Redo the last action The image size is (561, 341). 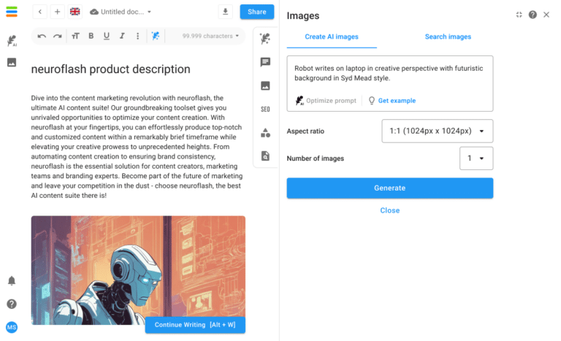[x=57, y=36]
